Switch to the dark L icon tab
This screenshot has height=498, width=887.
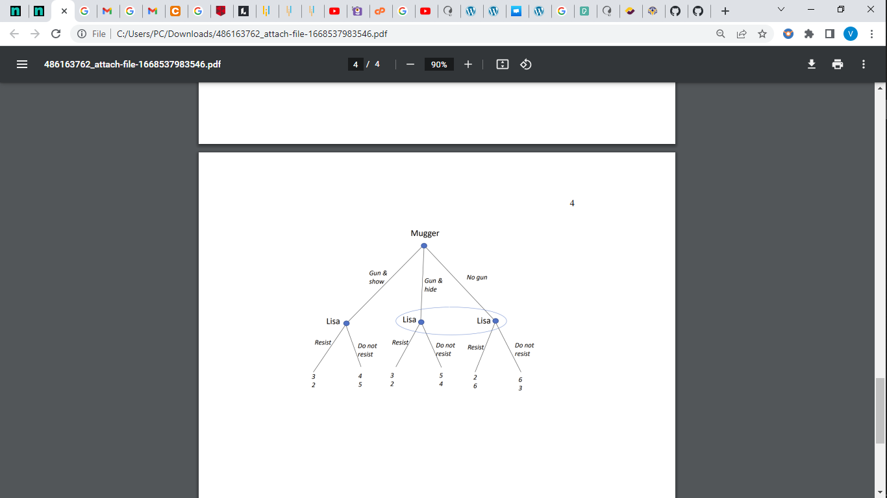(244, 11)
